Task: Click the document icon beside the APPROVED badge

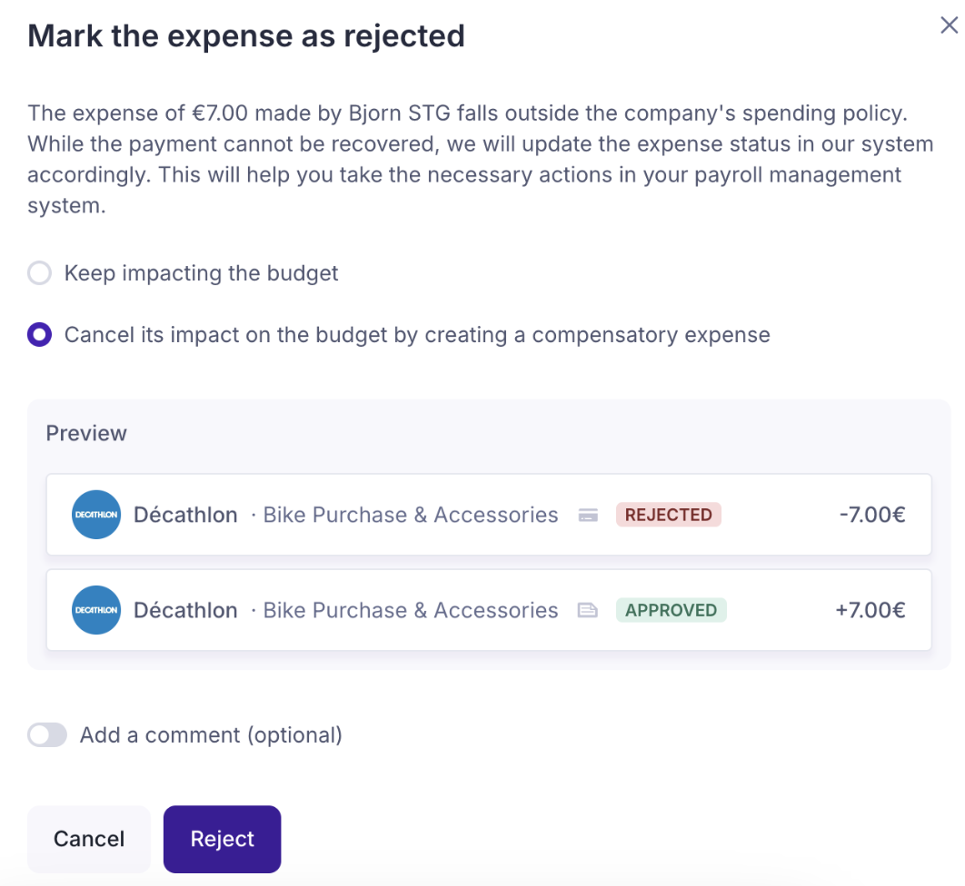Action: click(588, 611)
